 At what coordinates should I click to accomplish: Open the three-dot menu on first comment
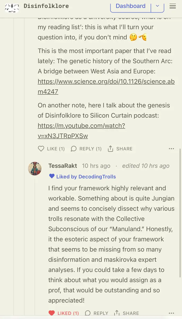[x=171, y=149]
